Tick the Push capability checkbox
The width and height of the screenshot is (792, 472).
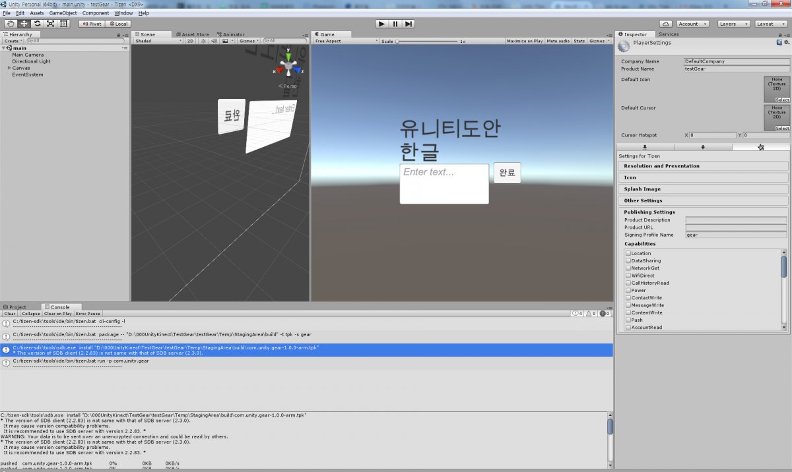point(628,320)
